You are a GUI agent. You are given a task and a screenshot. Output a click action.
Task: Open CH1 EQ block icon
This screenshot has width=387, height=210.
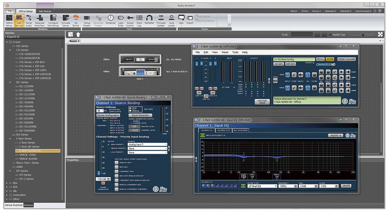[x=308, y=75]
